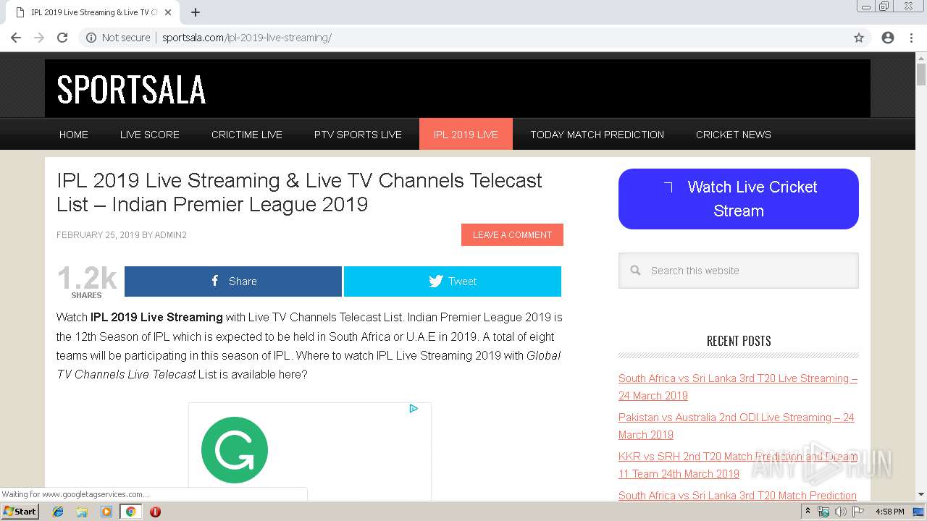Image resolution: width=927 pixels, height=521 pixels.
Task: Click the network tray icon
Action: point(823,512)
